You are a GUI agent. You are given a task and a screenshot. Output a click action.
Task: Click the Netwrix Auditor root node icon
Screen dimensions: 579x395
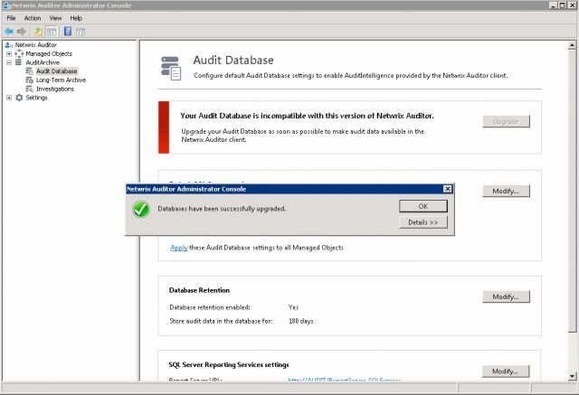[9, 45]
